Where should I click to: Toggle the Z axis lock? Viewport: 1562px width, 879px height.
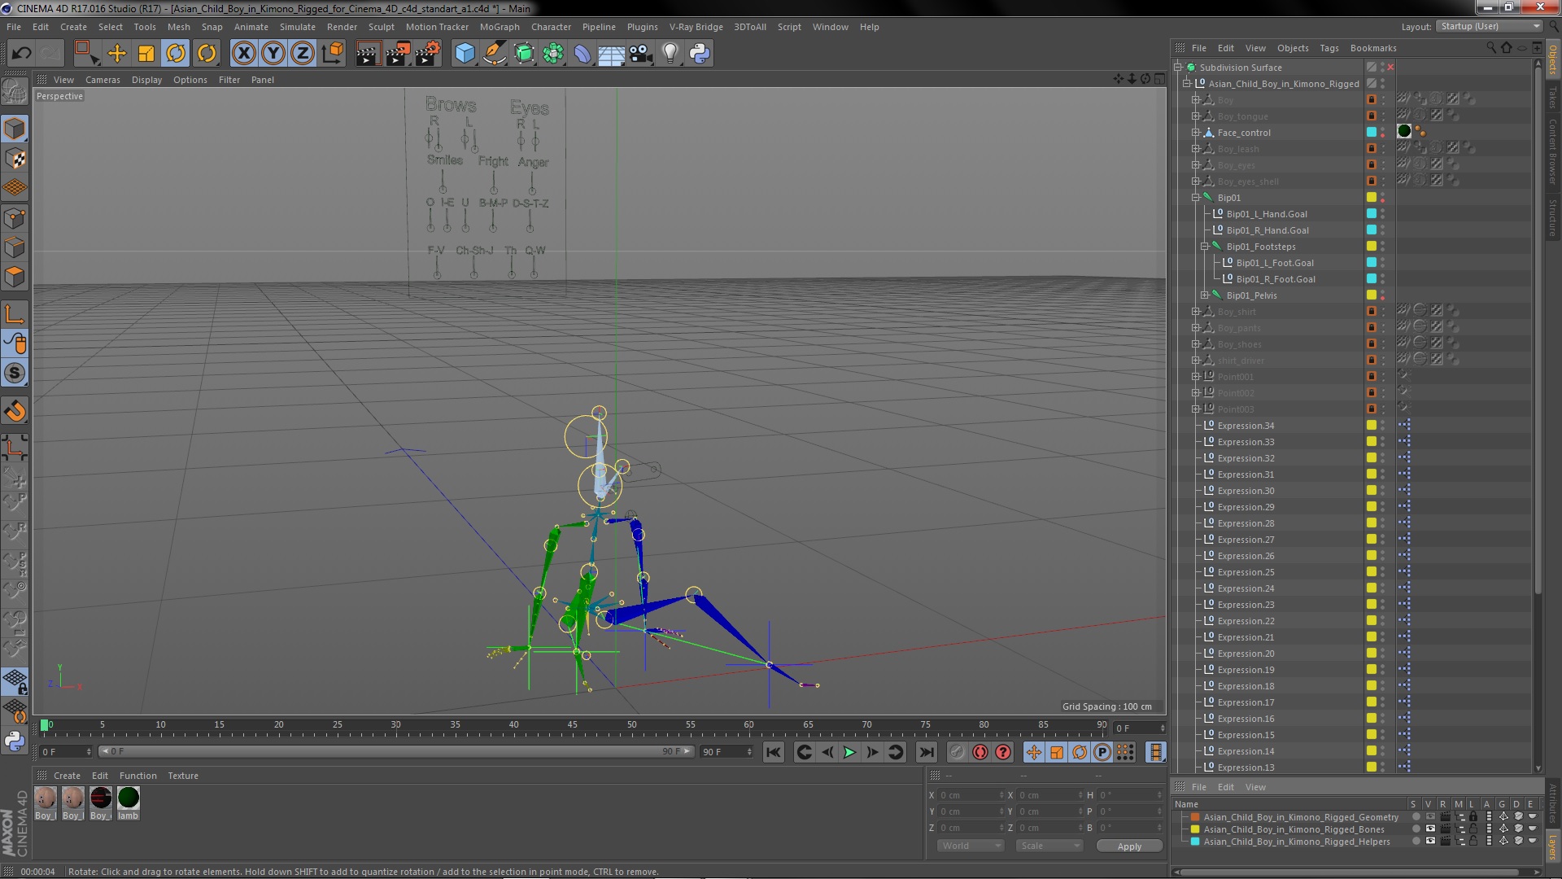(x=303, y=54)
